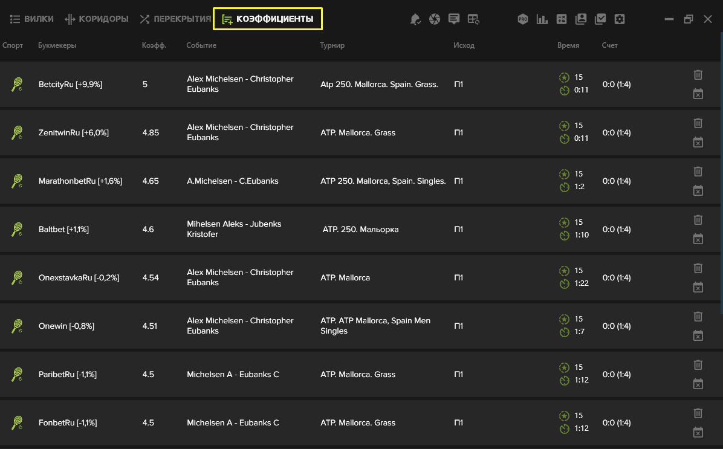The width and height of the screenshot is (723, 449).
Task: Select the Коэффициенты tab
Action: 267,19
